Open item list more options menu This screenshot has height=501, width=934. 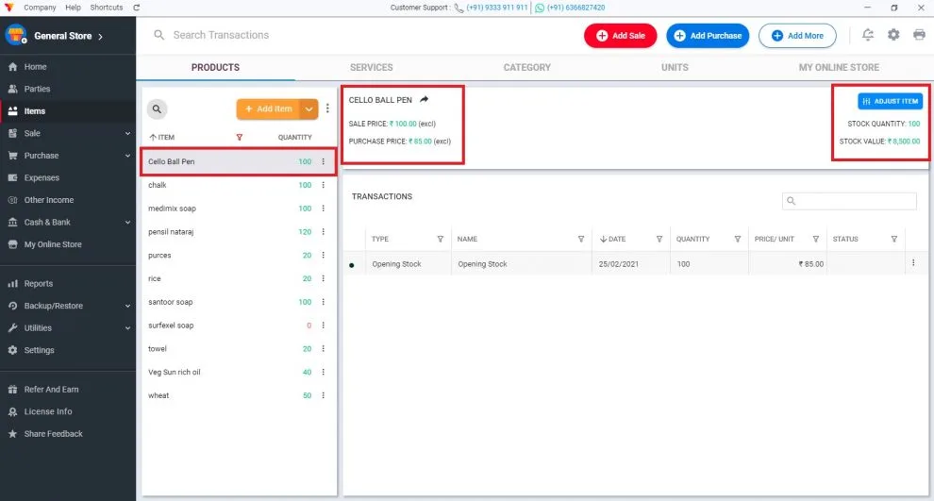click(x=327, y=109)
